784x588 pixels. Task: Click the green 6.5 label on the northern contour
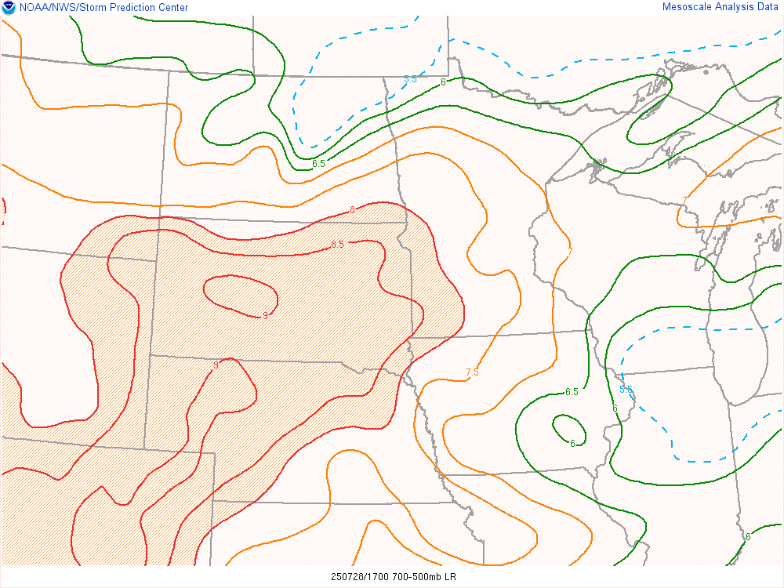[318, 164]
